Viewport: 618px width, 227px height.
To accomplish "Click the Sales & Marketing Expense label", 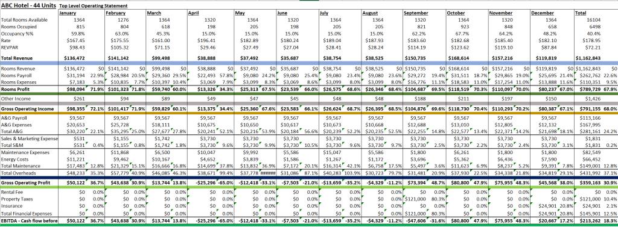I will click(30, 139).
